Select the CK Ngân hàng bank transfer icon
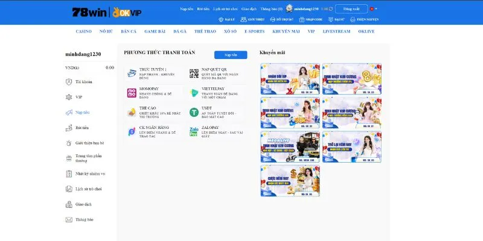The image size is (483, 241). click(x=132, y=131)
